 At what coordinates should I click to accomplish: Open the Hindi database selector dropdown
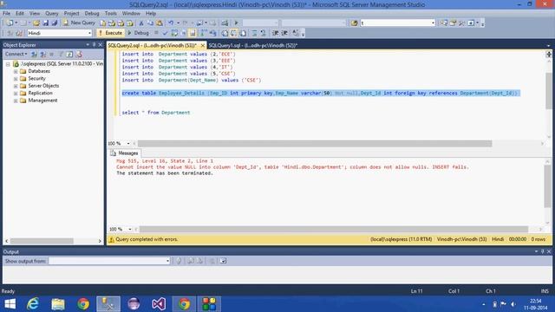pos(89,33)
